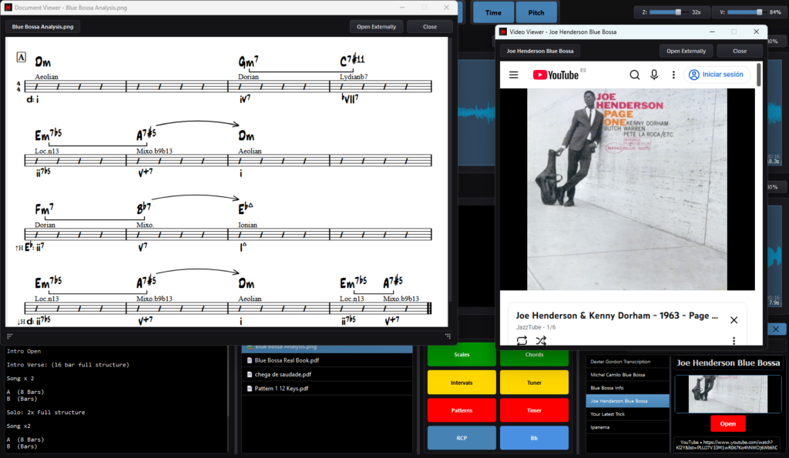Close the YouTube playlist panel with X
This screenshot has width=789, height=458.
point(734,320)
